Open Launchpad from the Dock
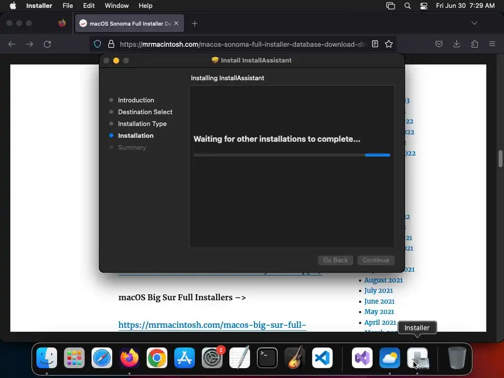Viewport: 504px width, 378px height. tap(74, 358)
